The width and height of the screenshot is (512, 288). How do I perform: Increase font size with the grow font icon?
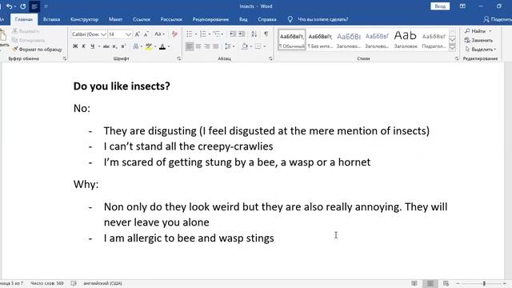coord(138,34)
